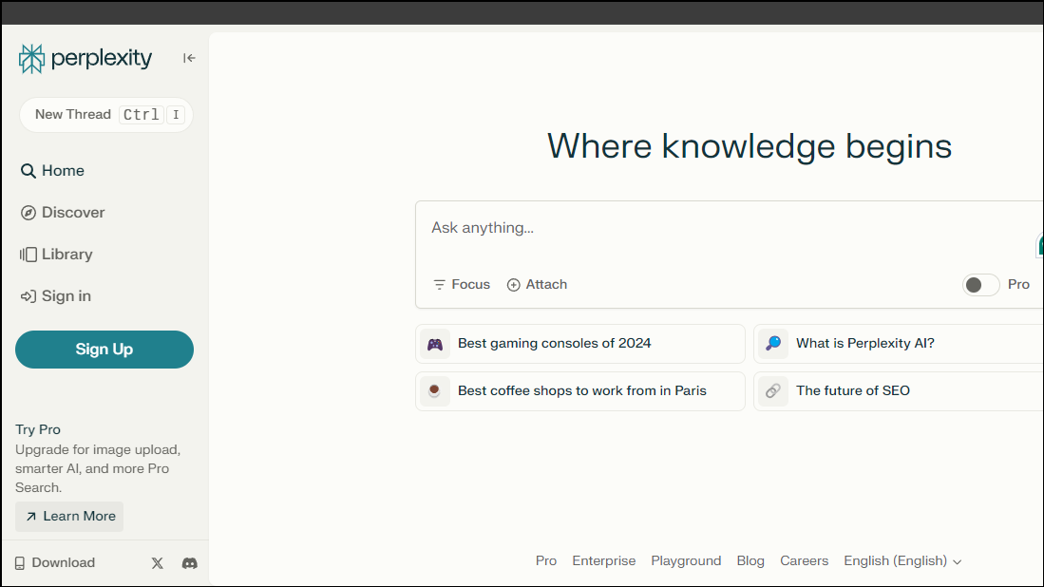This screenshot has width=1044, height=587.
Task: Expand the English language dropdown
Action: 902,561
